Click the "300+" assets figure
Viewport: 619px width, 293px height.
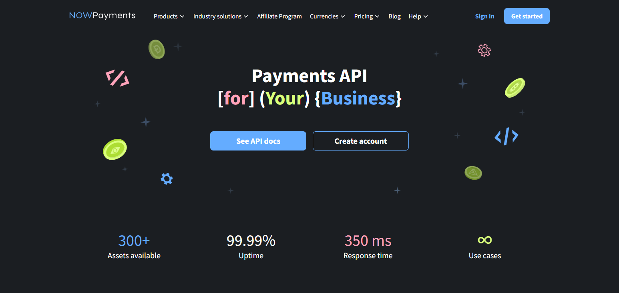134,241
